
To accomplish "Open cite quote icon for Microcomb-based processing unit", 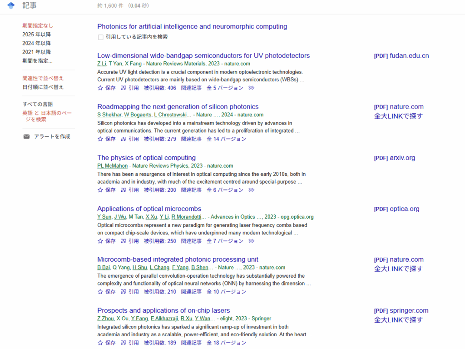I will click(x=124, y=292).
